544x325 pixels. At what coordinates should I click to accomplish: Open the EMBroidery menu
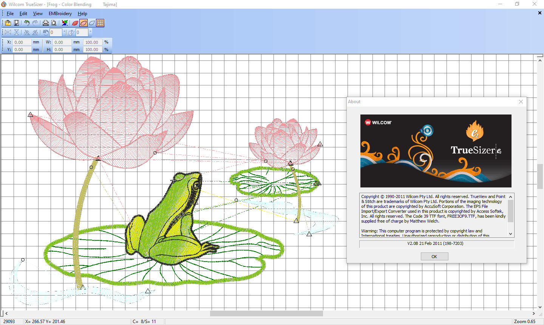tap(60, 14)
